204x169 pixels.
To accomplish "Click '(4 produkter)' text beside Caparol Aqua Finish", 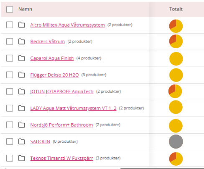I will pos(89,58).
